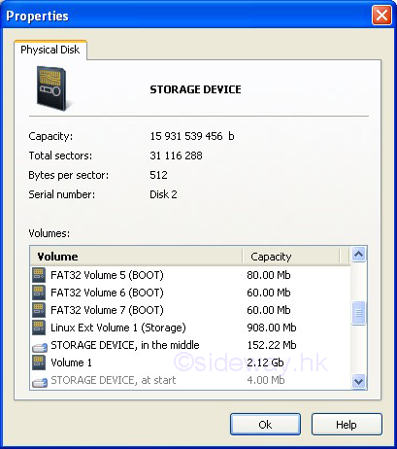Click the total sectors value 31 116 288

(x=176, y=155)
